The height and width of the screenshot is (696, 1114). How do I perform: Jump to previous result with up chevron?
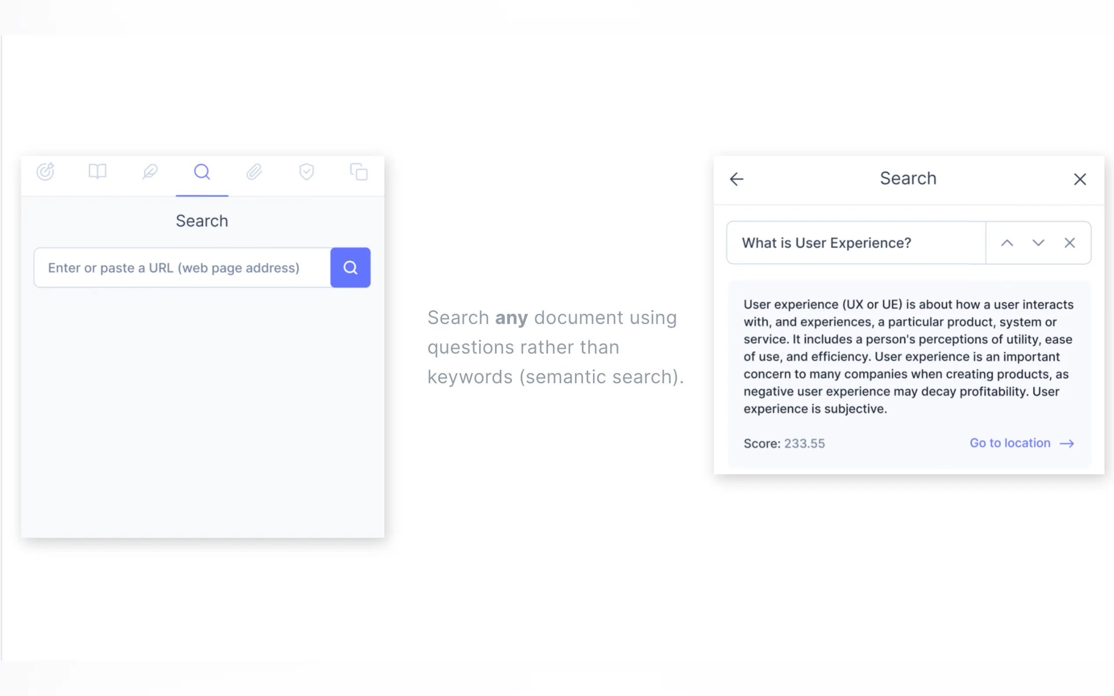click(x=1007, y=243)
